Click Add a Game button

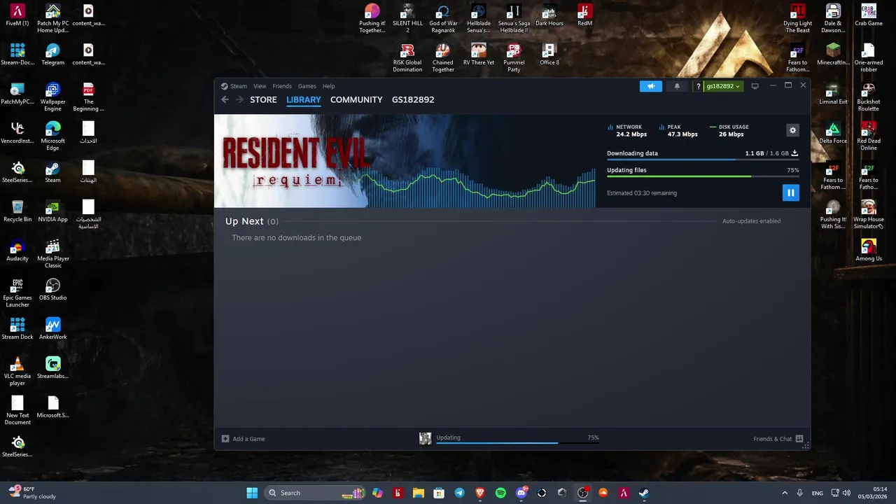243,439
